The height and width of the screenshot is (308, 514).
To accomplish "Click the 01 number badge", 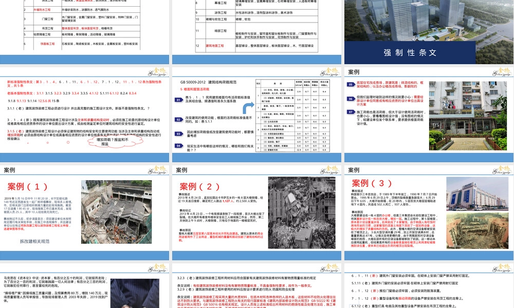I will click(179, 100).
